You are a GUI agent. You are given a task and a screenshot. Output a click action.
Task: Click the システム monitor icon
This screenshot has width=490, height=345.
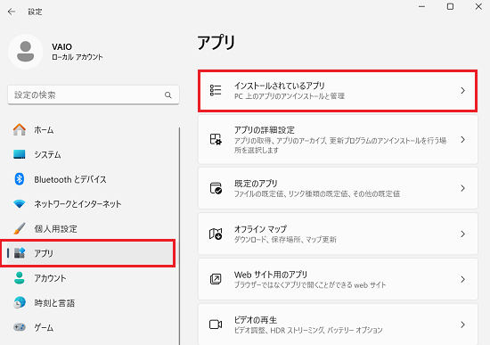[x=20, y=154]
